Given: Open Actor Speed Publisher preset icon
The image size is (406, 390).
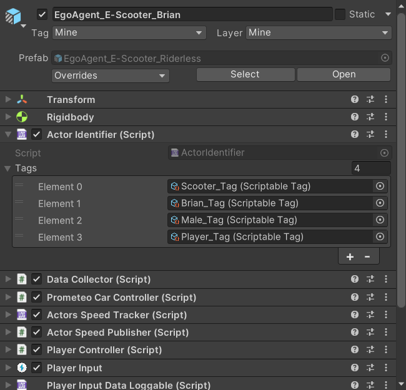Looking at the screenshot, I should 370,332.
